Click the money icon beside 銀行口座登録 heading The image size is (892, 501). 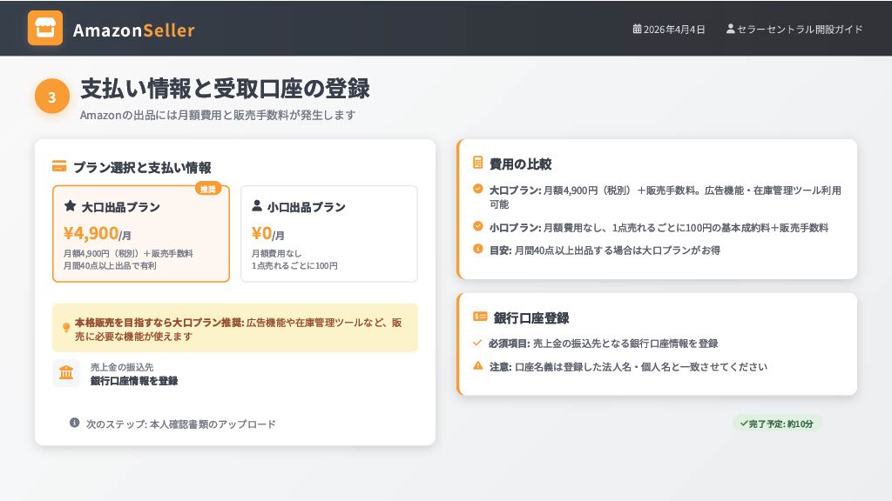[x=479, y=317]
